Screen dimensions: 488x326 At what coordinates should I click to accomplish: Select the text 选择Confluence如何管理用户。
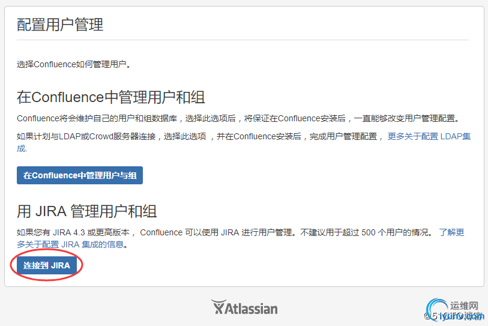74,64
